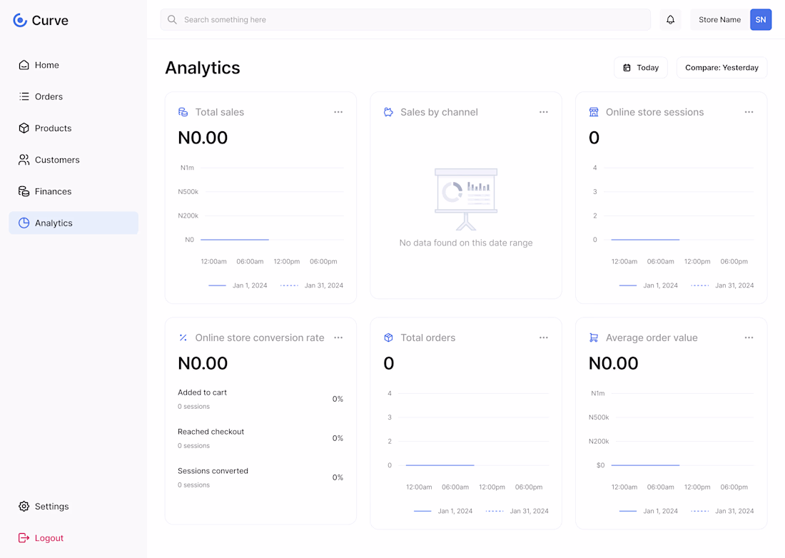Image resolution: width=785 pixels, height=558 pixels.
Task: Click the 0% beside Sessions converted
Action: tap(338, 477)
